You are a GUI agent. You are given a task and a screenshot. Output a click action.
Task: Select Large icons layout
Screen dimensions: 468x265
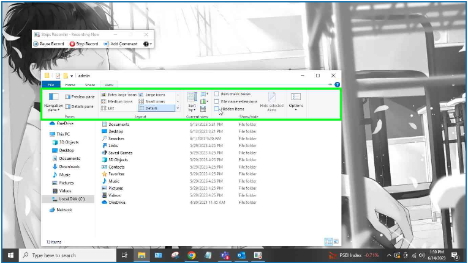(152, 95)
